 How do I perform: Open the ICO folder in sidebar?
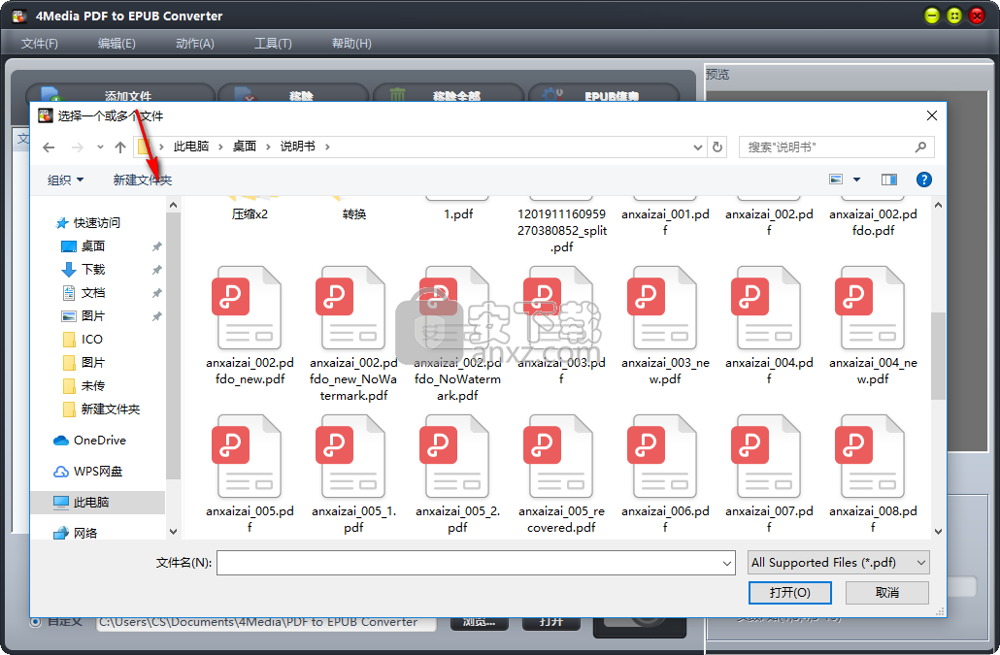[x=83, y=339]
